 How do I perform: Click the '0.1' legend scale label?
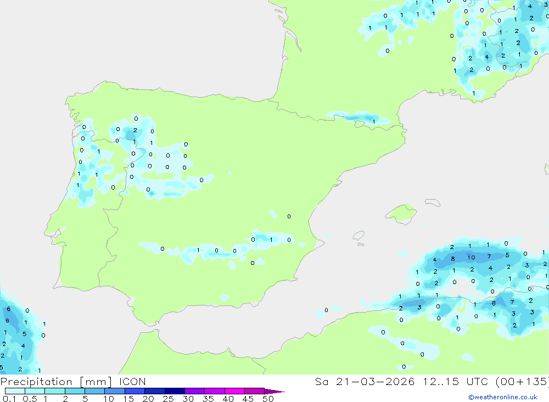coord(9,399)
